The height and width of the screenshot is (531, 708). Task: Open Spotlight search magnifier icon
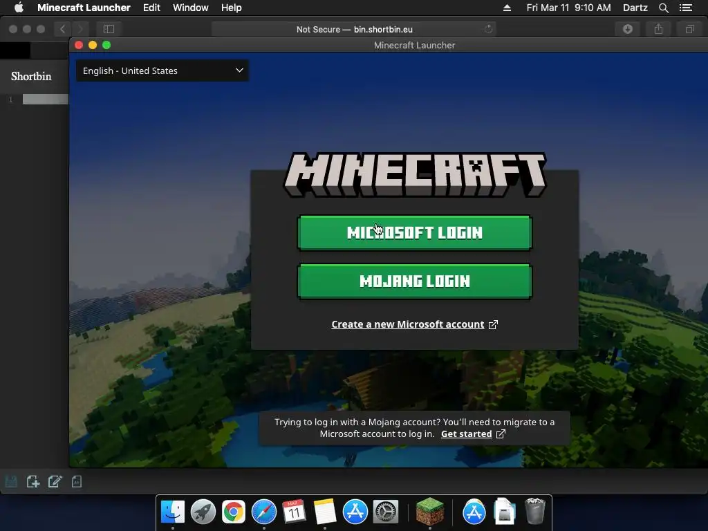(x=663, y=8)
